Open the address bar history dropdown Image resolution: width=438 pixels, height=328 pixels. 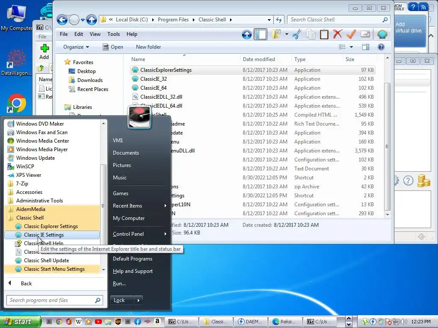(x=269, y=20)
